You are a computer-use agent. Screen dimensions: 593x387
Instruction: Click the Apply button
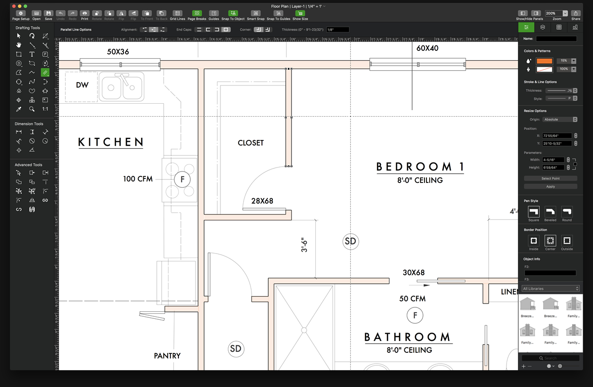(551, 186)
